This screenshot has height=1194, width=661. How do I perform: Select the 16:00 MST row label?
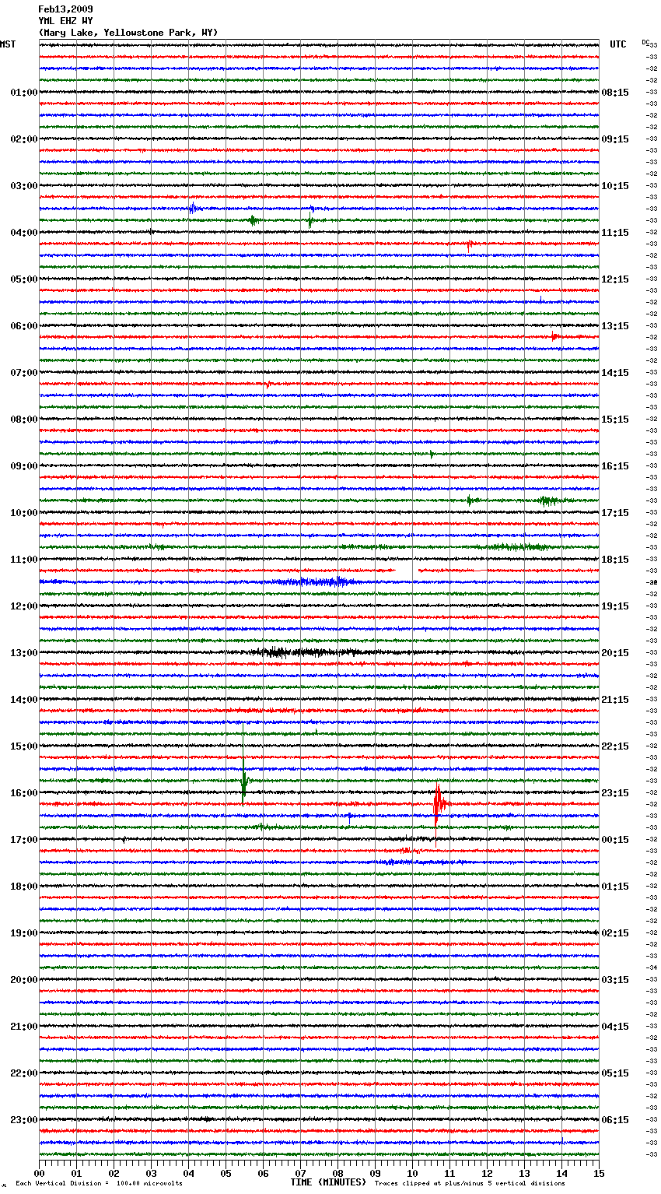pos(23,793)
